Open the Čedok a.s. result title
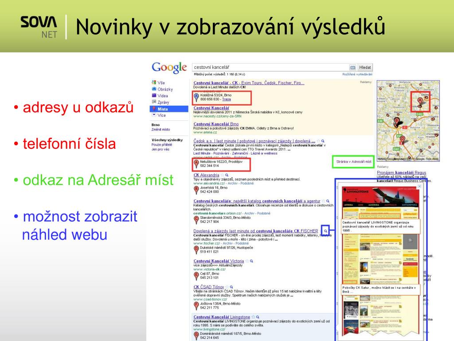 [x=254, y=141]
